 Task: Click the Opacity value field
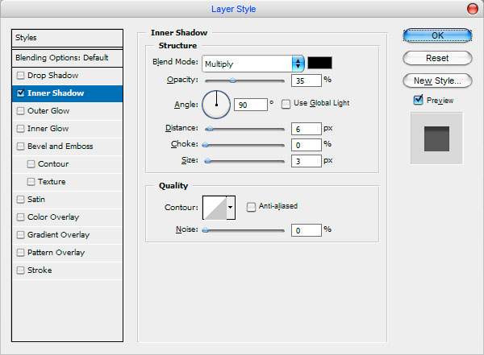307,80
